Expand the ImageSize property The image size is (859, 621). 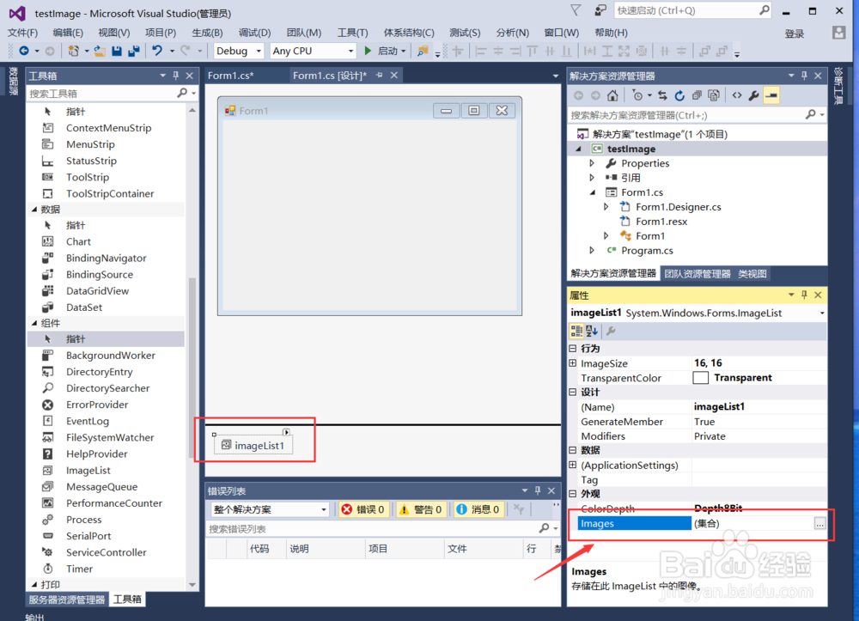point(573,363)
